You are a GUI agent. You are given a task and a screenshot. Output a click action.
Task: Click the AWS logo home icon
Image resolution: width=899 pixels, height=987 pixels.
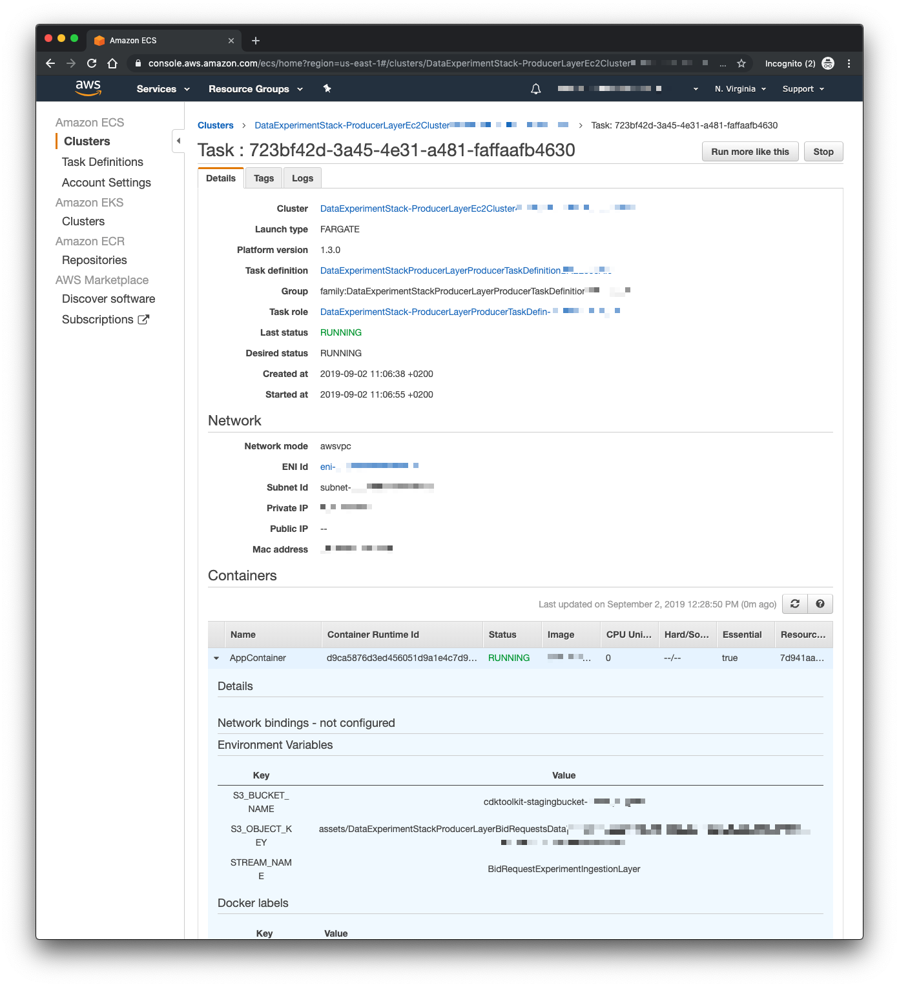[x=88, y=88]
